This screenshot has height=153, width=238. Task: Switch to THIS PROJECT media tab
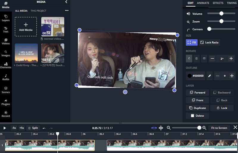tap(38, 11)
